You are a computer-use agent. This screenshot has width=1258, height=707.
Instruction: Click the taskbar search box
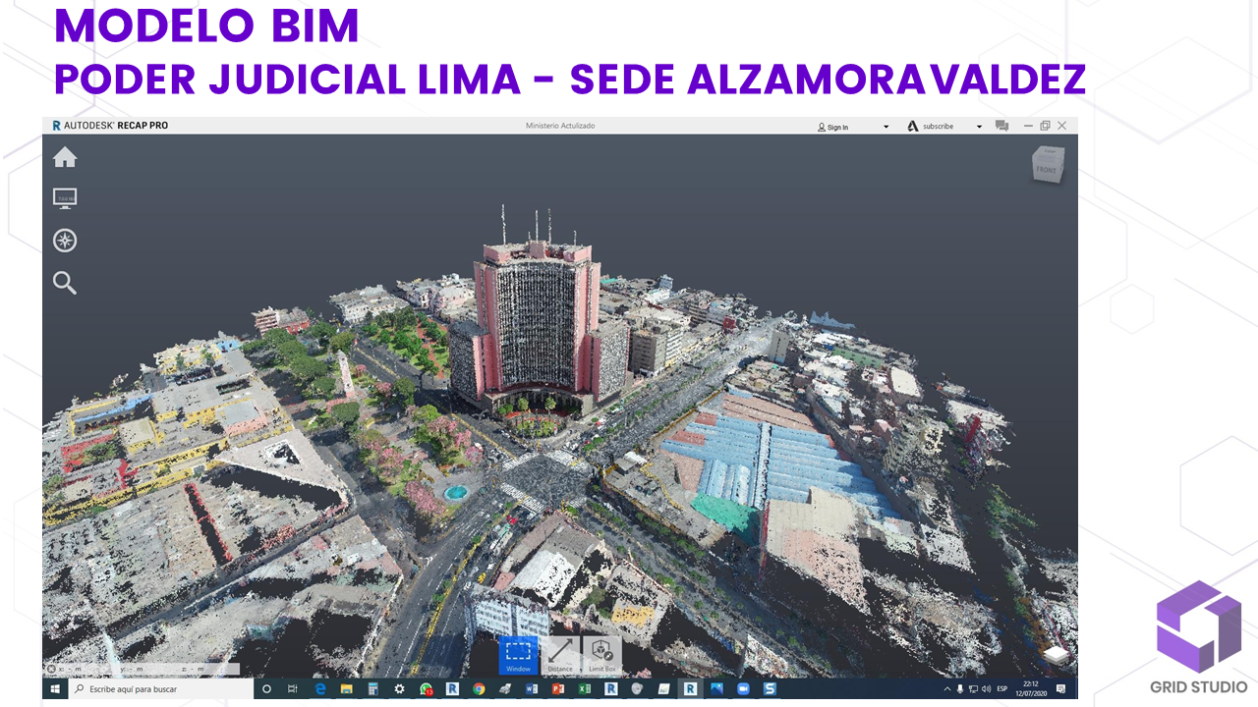(x=161, y=689)
